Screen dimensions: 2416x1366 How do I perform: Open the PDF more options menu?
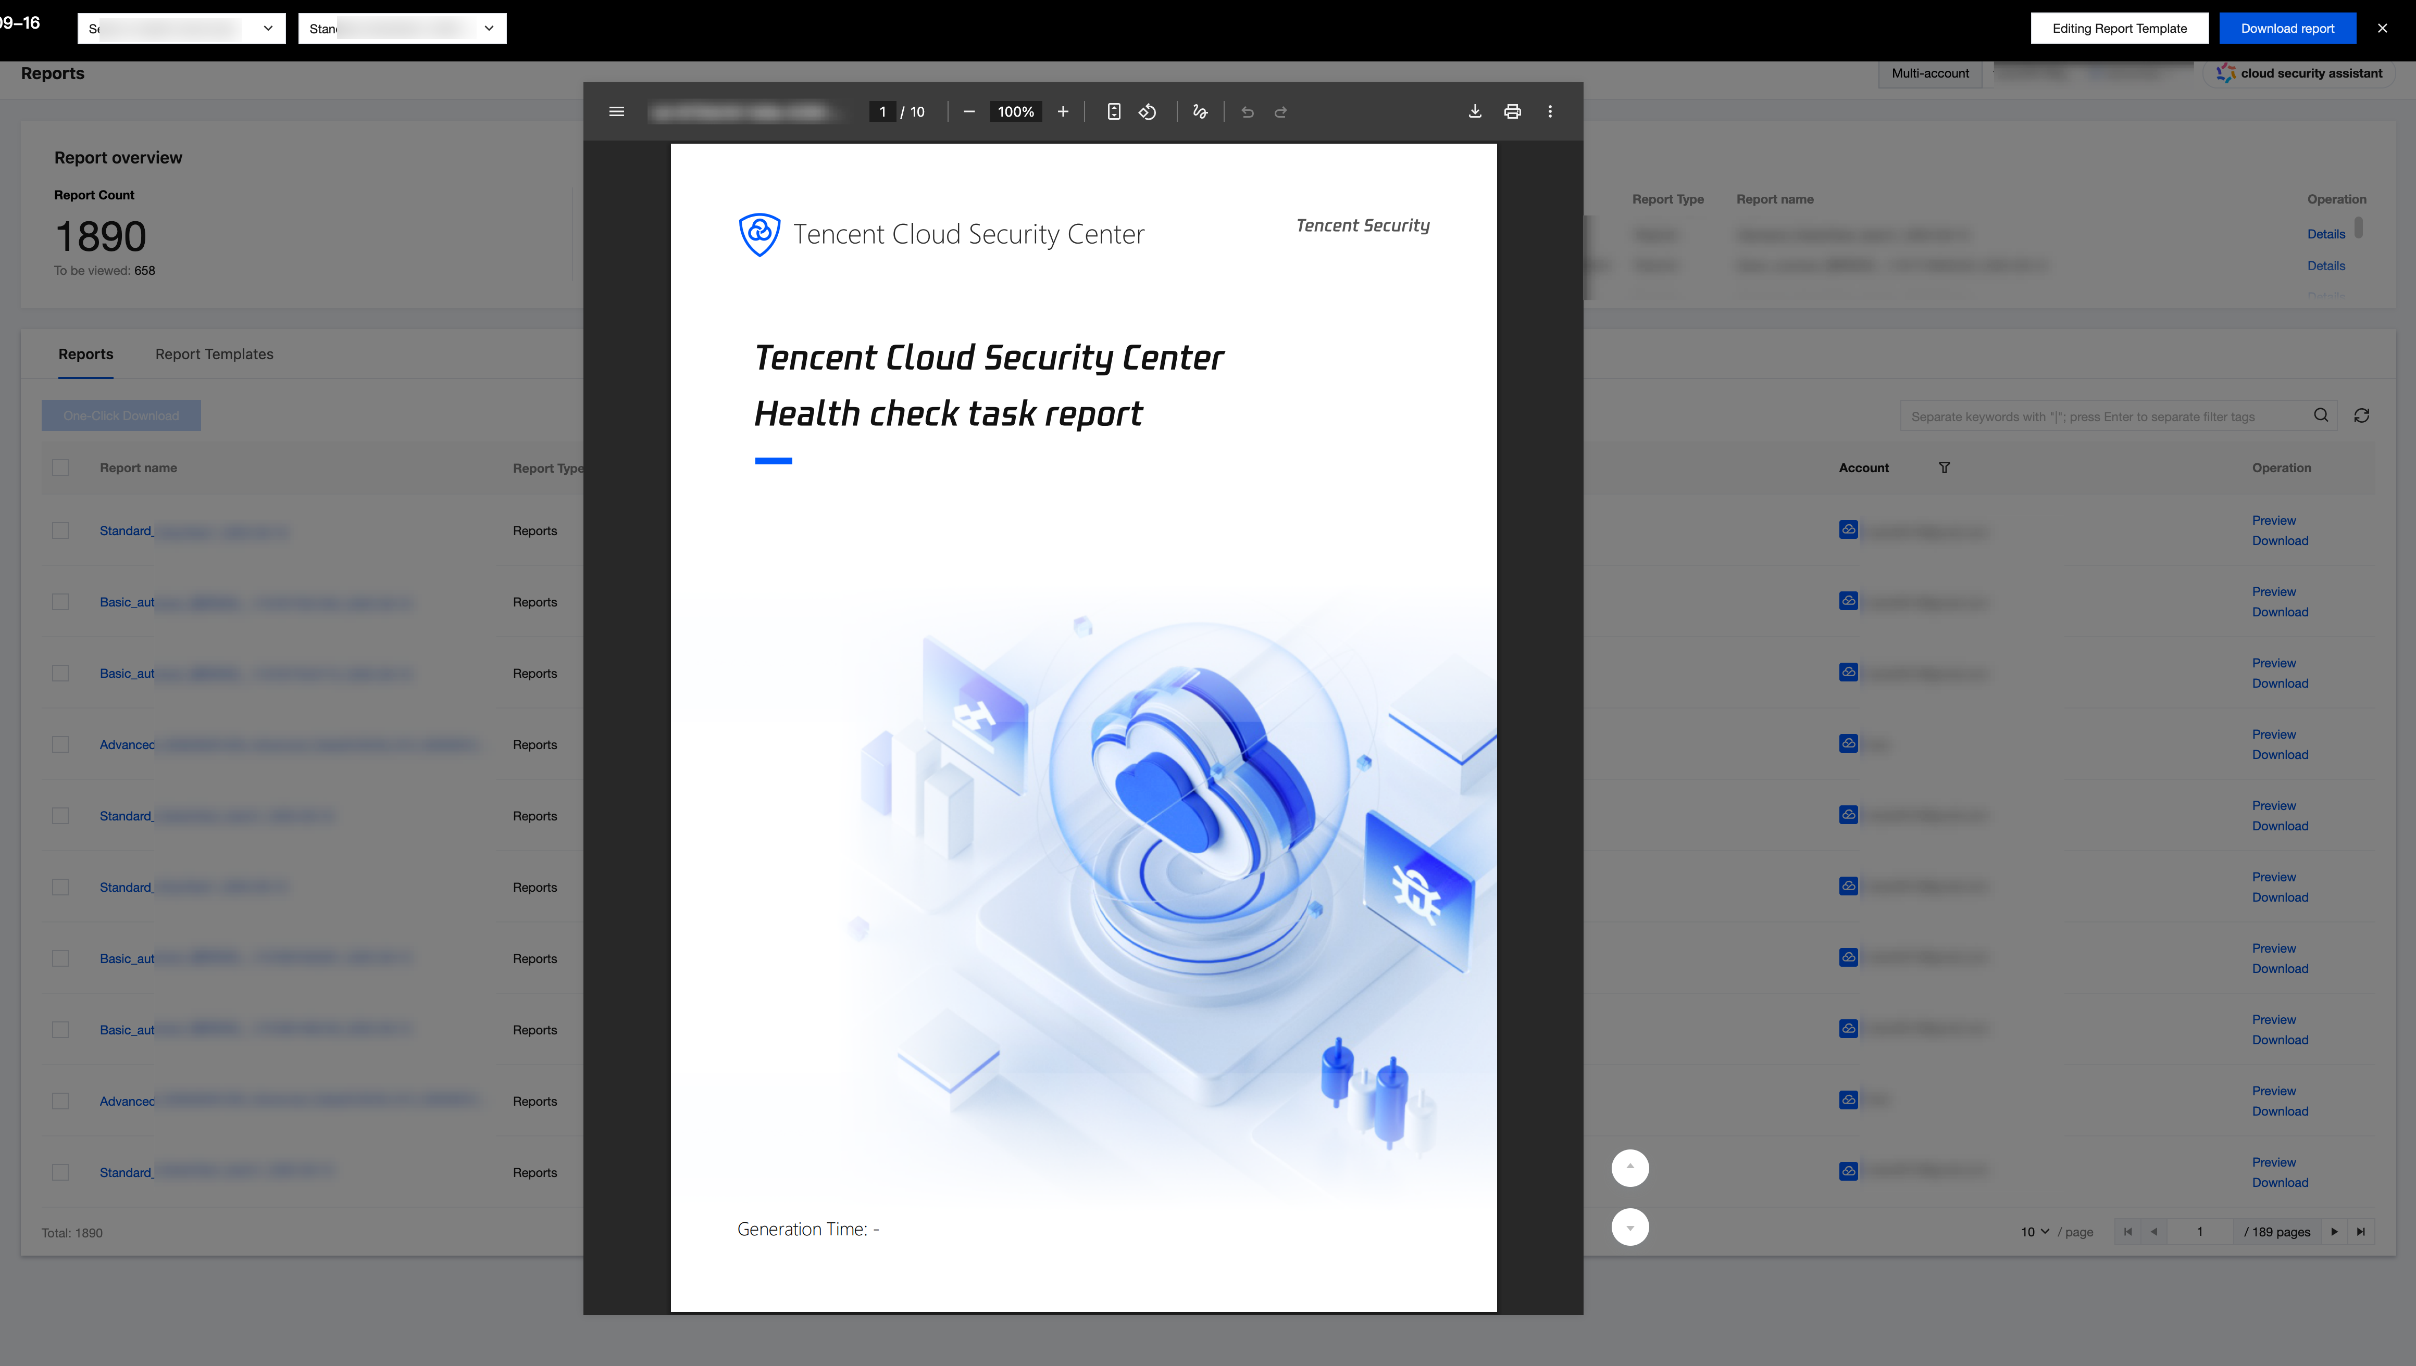point(1550,111)
